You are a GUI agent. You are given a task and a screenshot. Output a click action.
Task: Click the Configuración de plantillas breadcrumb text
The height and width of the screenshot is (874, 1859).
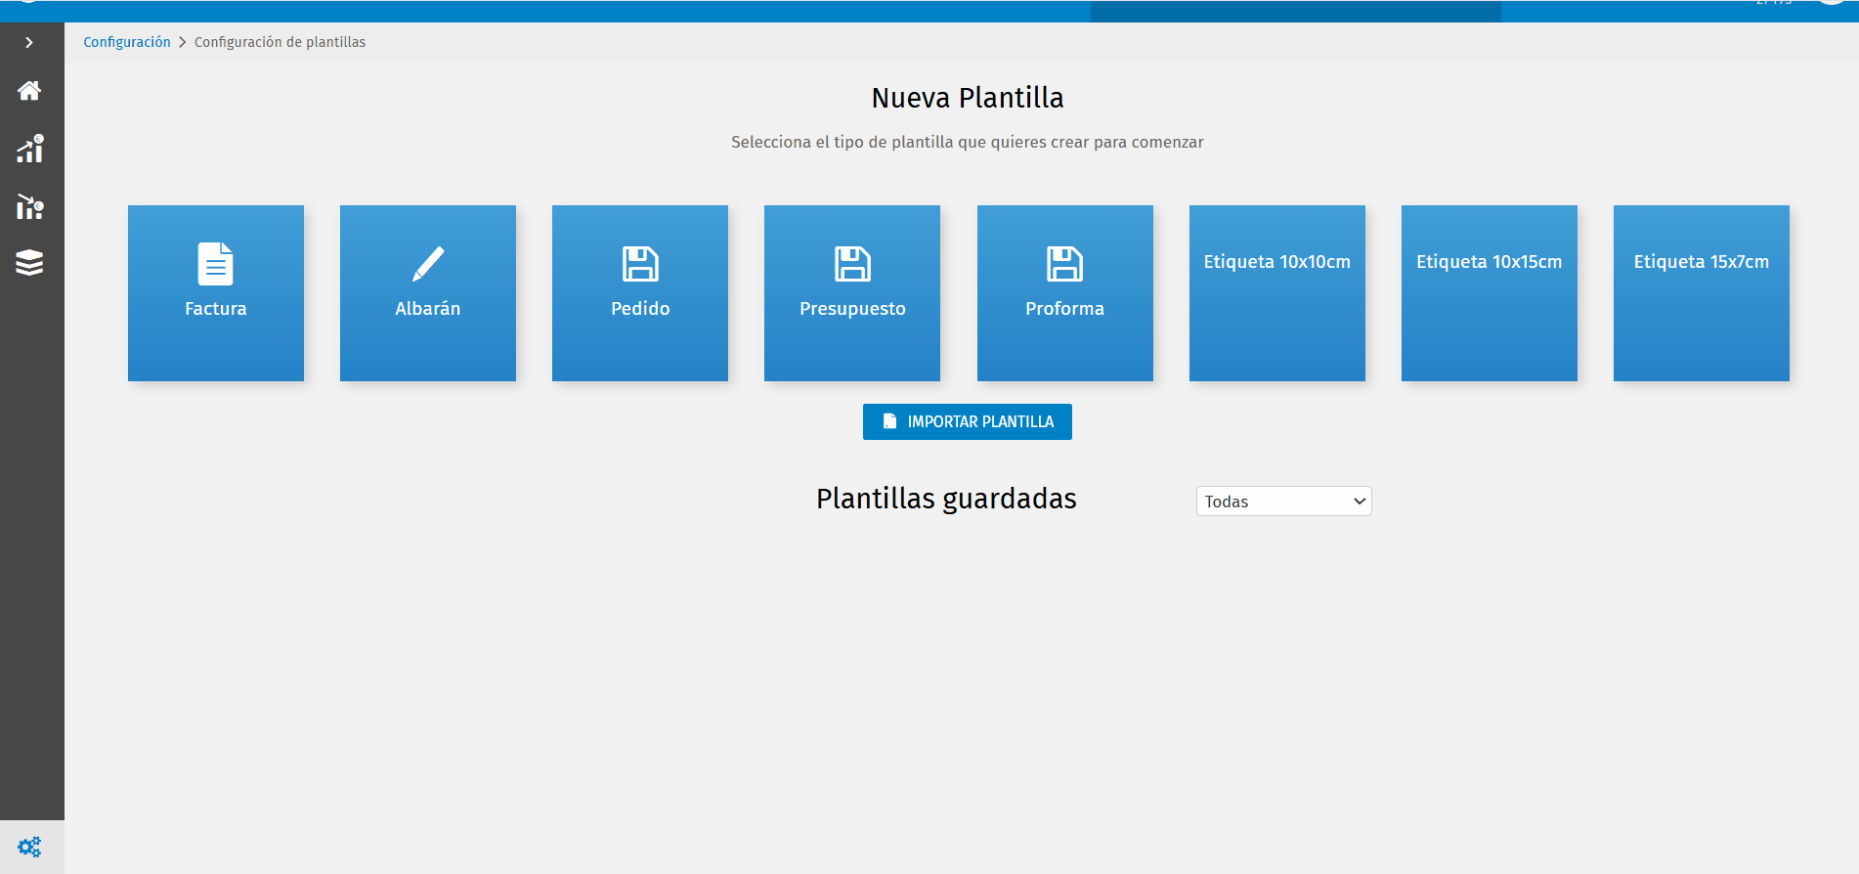tap(281, 42)
